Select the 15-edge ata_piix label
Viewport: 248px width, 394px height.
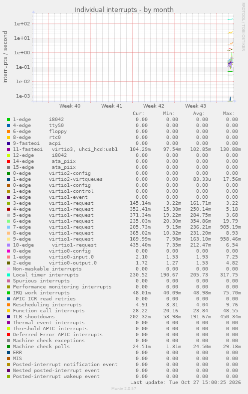(44, 167)
